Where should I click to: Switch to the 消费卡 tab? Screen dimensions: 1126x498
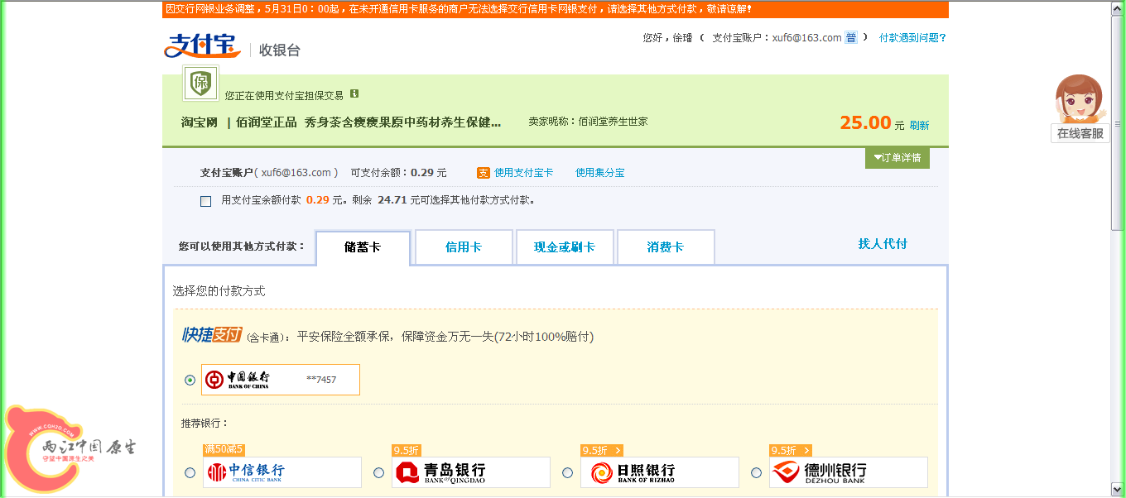[666, 247]
